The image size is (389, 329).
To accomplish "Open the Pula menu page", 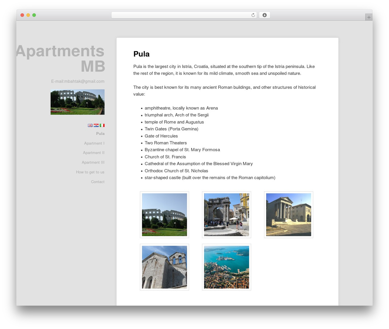I will click(x=100, y=134).
